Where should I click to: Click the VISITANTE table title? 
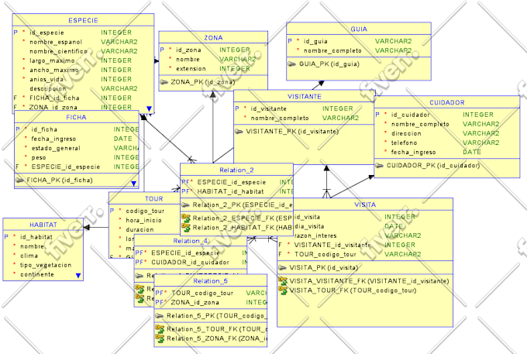point(304,97)
